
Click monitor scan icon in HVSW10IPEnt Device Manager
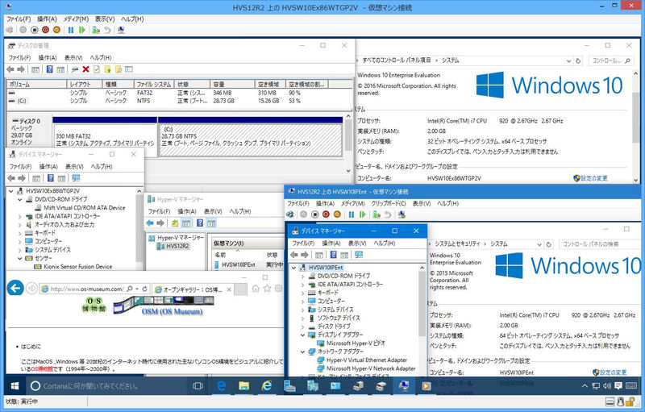point(359,255)
